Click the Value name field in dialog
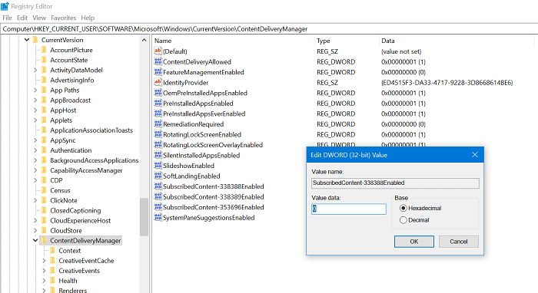538x293 pixels. pyautogui.click(x=395, y=183)
